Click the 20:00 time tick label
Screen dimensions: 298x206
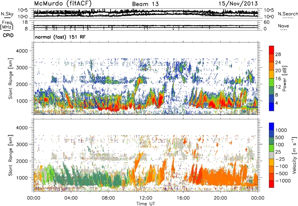tap(221, 198)
